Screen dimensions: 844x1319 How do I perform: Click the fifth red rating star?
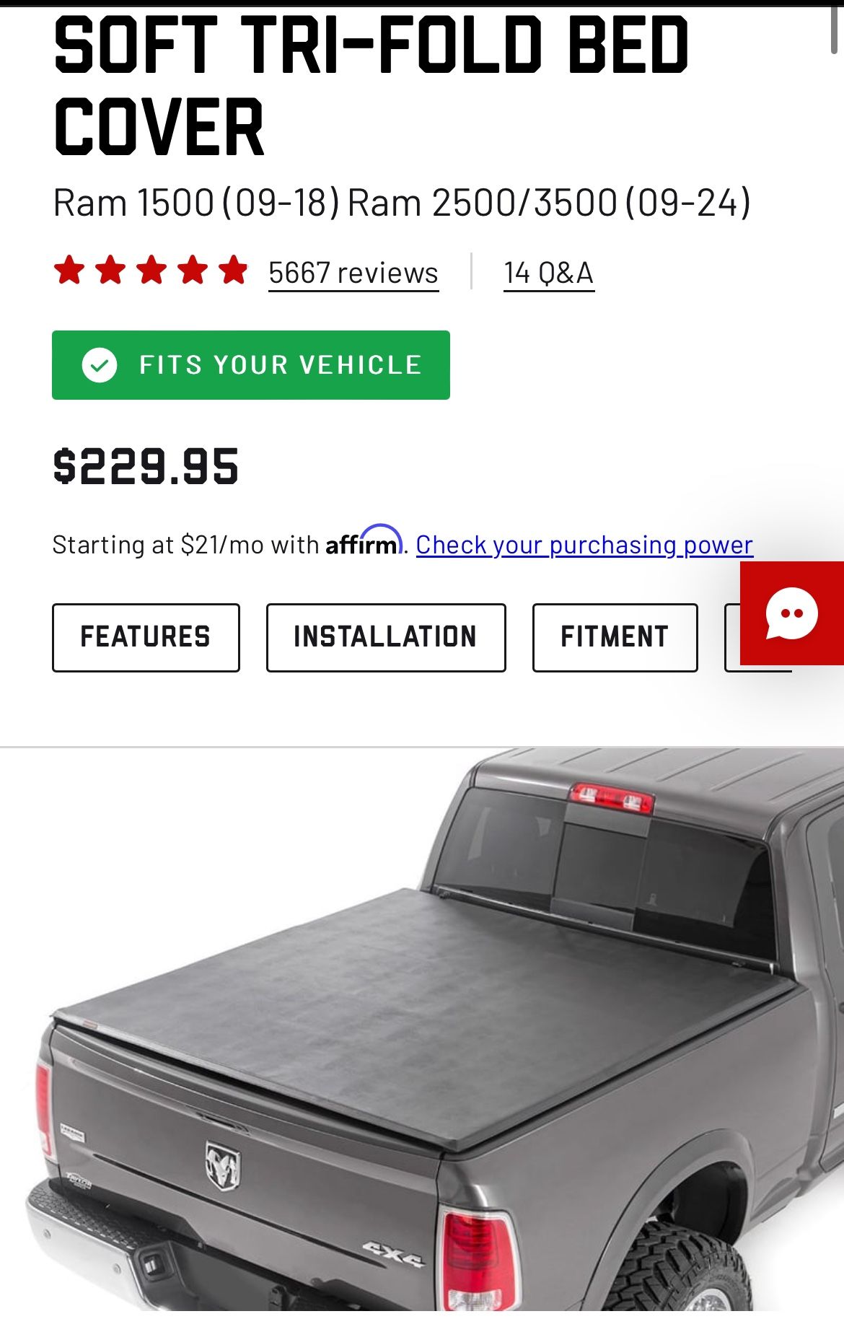(233, 271)
